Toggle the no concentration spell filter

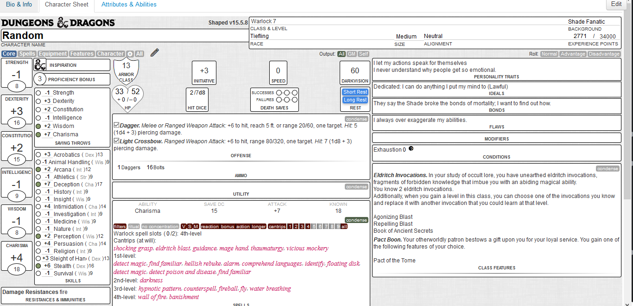pos(160,227)
